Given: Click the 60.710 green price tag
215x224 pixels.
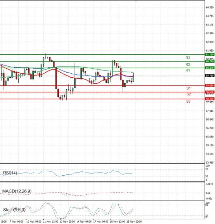Looking at the screenshot, I should tap(210, 62).
